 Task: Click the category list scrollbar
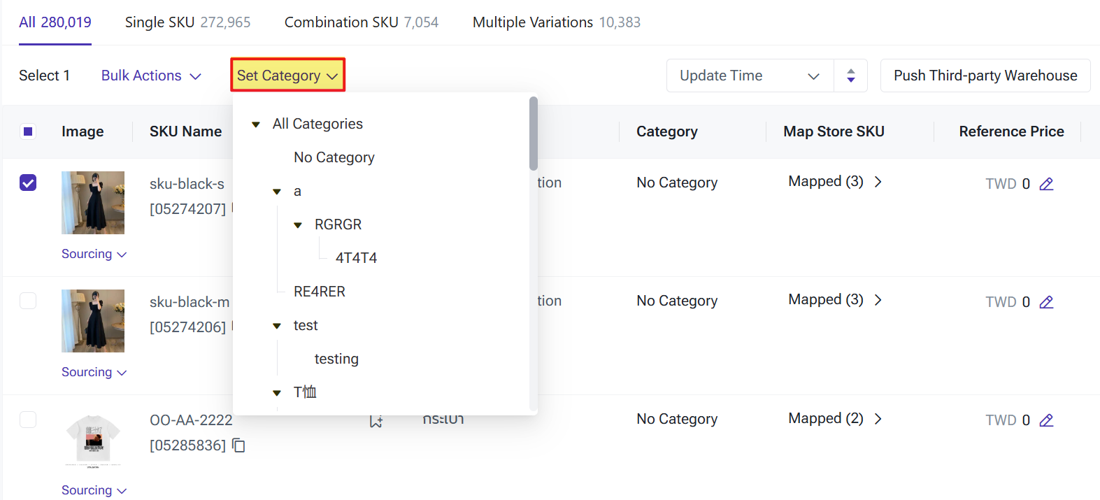[534, 133]
